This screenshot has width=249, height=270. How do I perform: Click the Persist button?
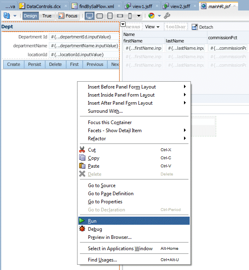[x=35, y=64]
